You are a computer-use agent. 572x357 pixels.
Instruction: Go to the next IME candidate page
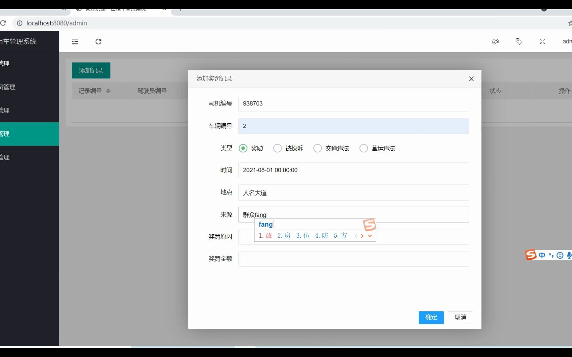[x=362, y=236]
